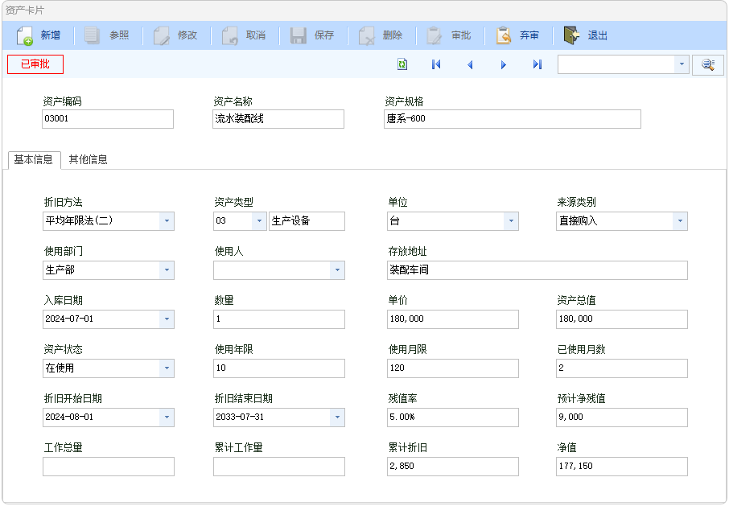The width and height of the screenshot is (729, 506).
Task: Click the empty 工作总量 field
Action: (x=109, y=467)
